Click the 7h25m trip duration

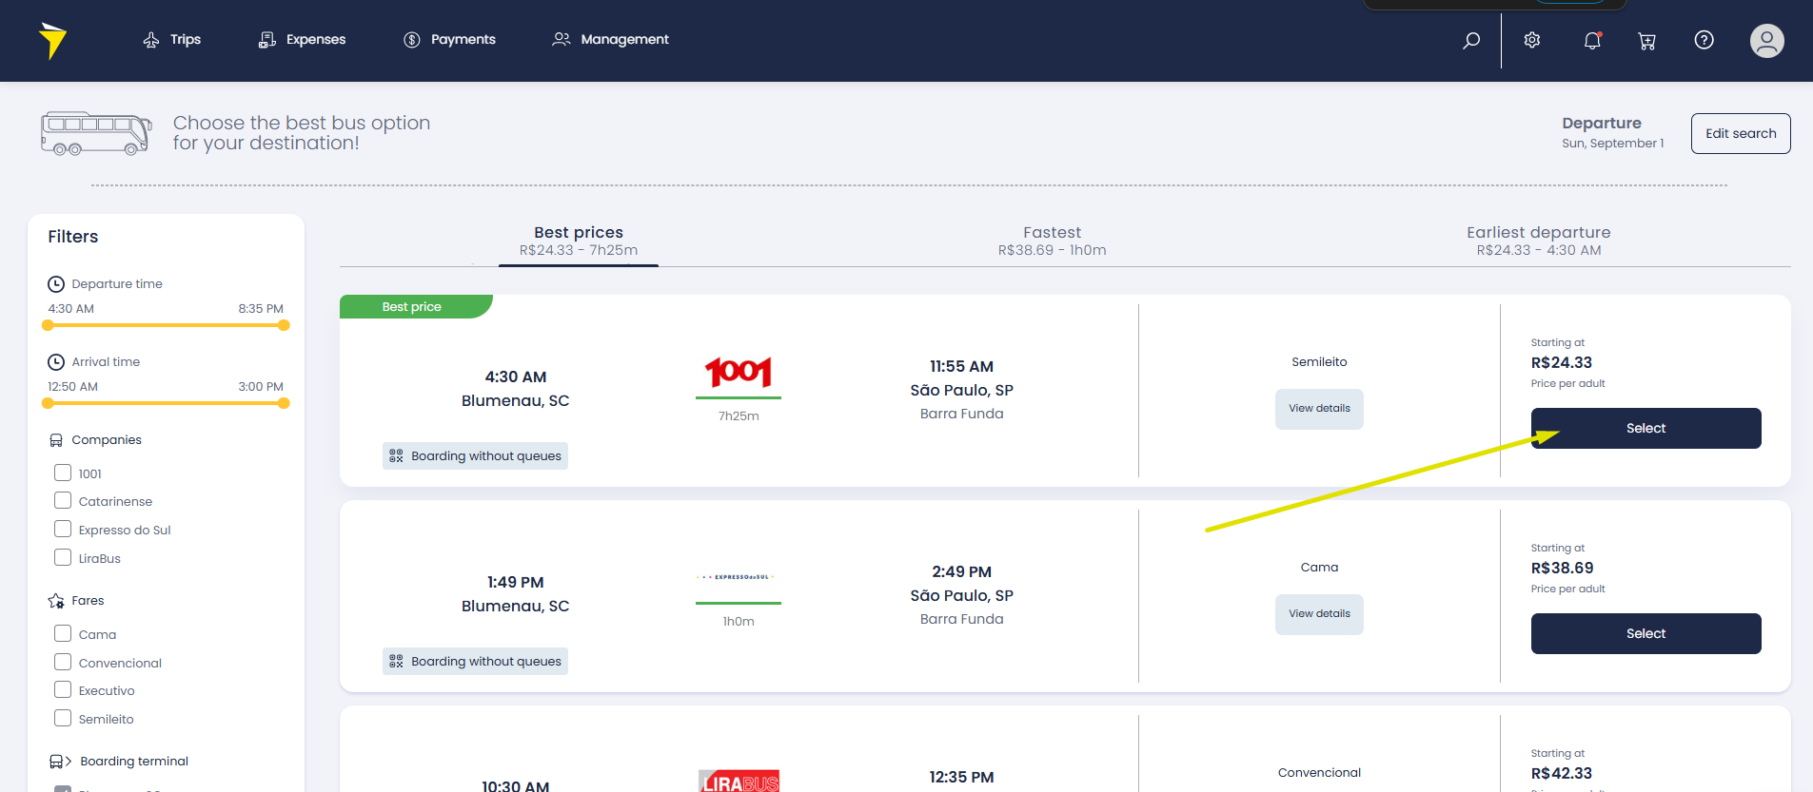739,416
